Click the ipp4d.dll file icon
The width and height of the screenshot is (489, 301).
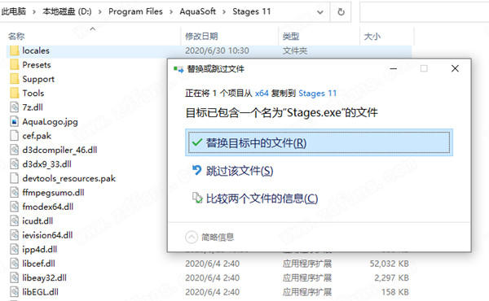(x=14, y=249)
